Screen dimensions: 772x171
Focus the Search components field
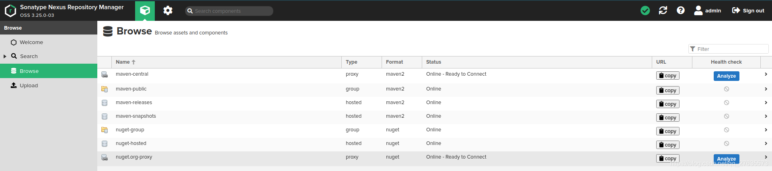(229, 11)
